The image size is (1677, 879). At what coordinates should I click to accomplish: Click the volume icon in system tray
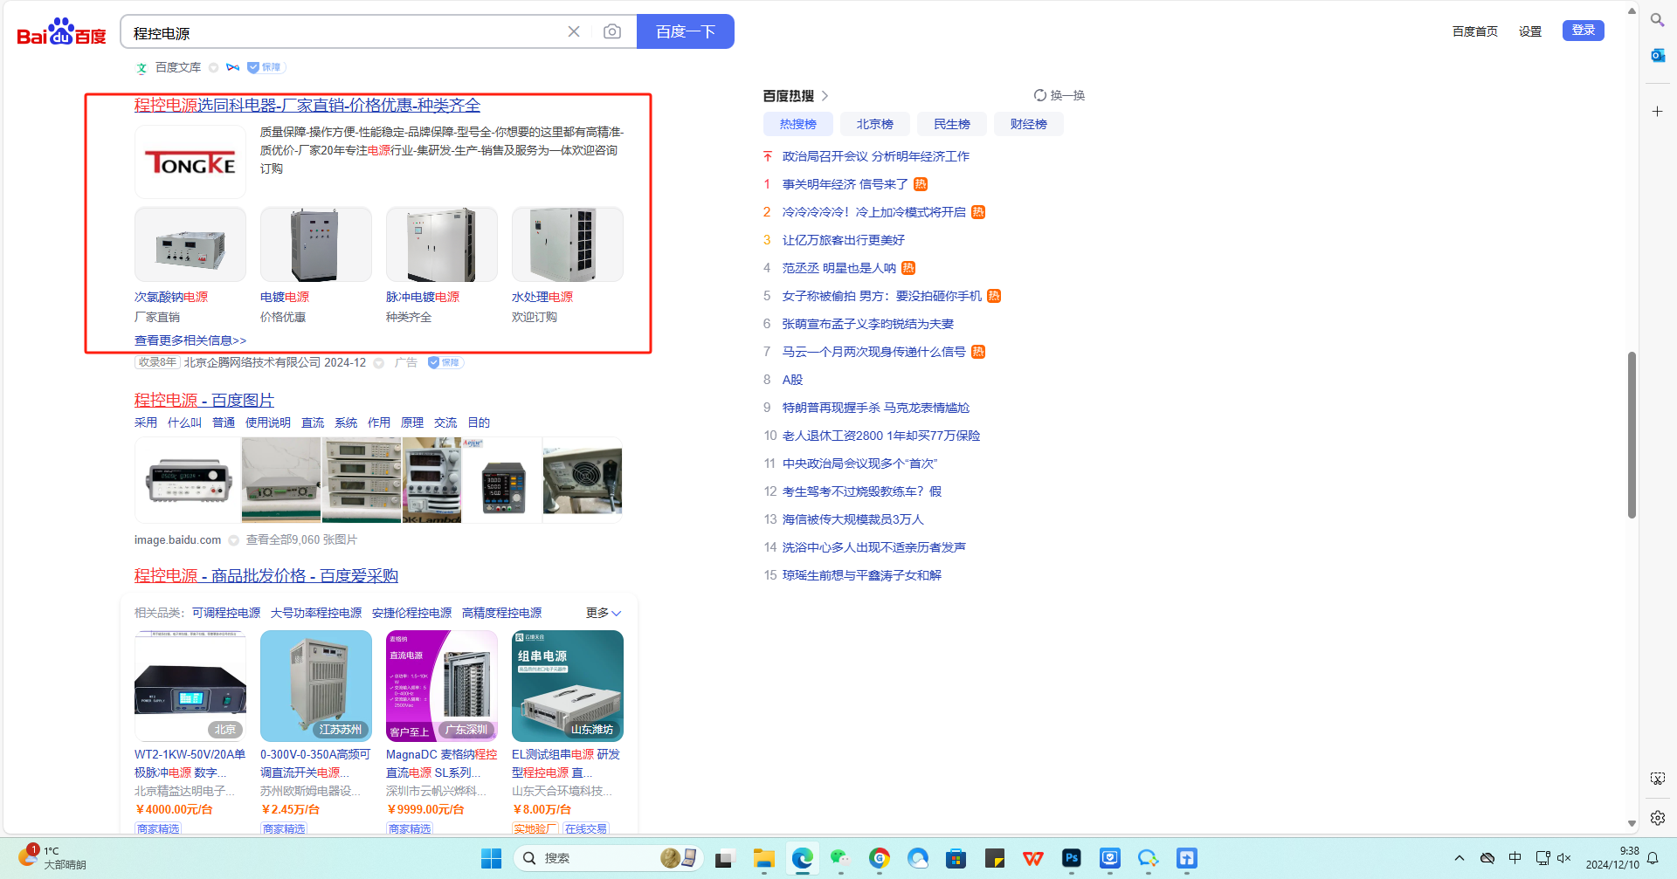tap(1564, 858)
